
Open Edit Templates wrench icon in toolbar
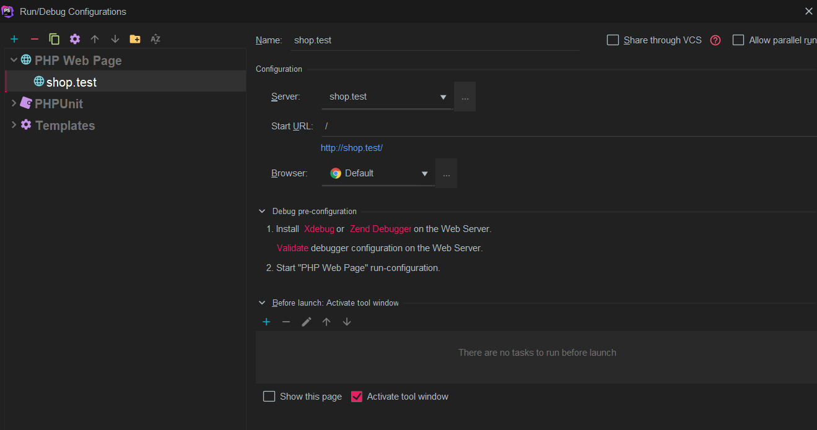[x=75, y=39]
